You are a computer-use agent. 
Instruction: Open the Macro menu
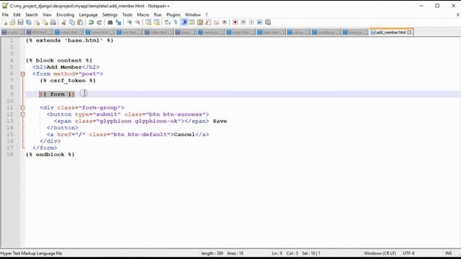(x=143, y=14)
